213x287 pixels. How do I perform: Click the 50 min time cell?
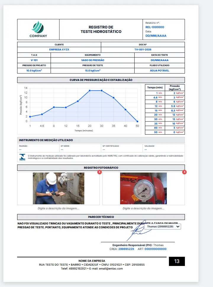pyautogui.click(x=155, y=132)
